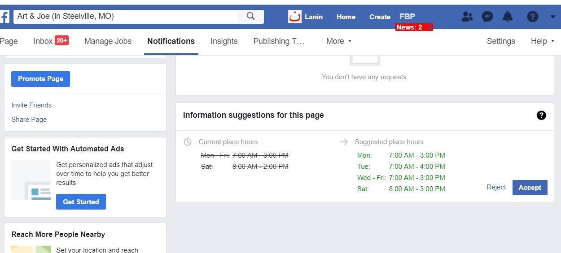Open Create in top bar
The height and width of the screenshot is (253, 561).
(380, 17)
